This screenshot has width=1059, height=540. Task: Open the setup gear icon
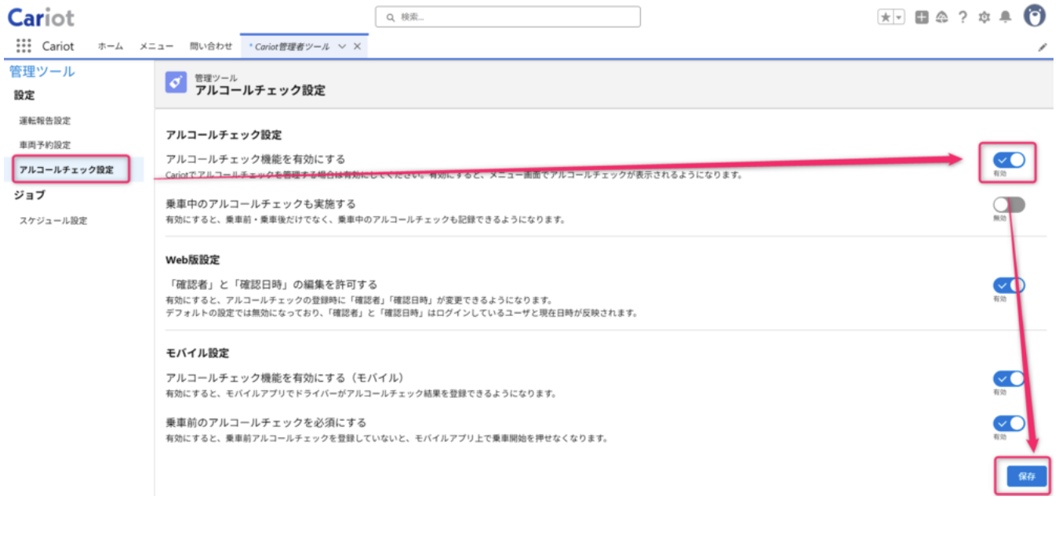(984, 17)
